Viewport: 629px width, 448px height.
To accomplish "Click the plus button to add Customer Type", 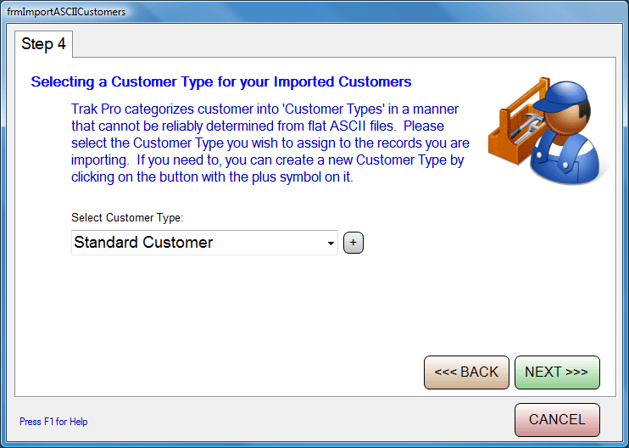I will pyautogui.click(x=353, y=243).
